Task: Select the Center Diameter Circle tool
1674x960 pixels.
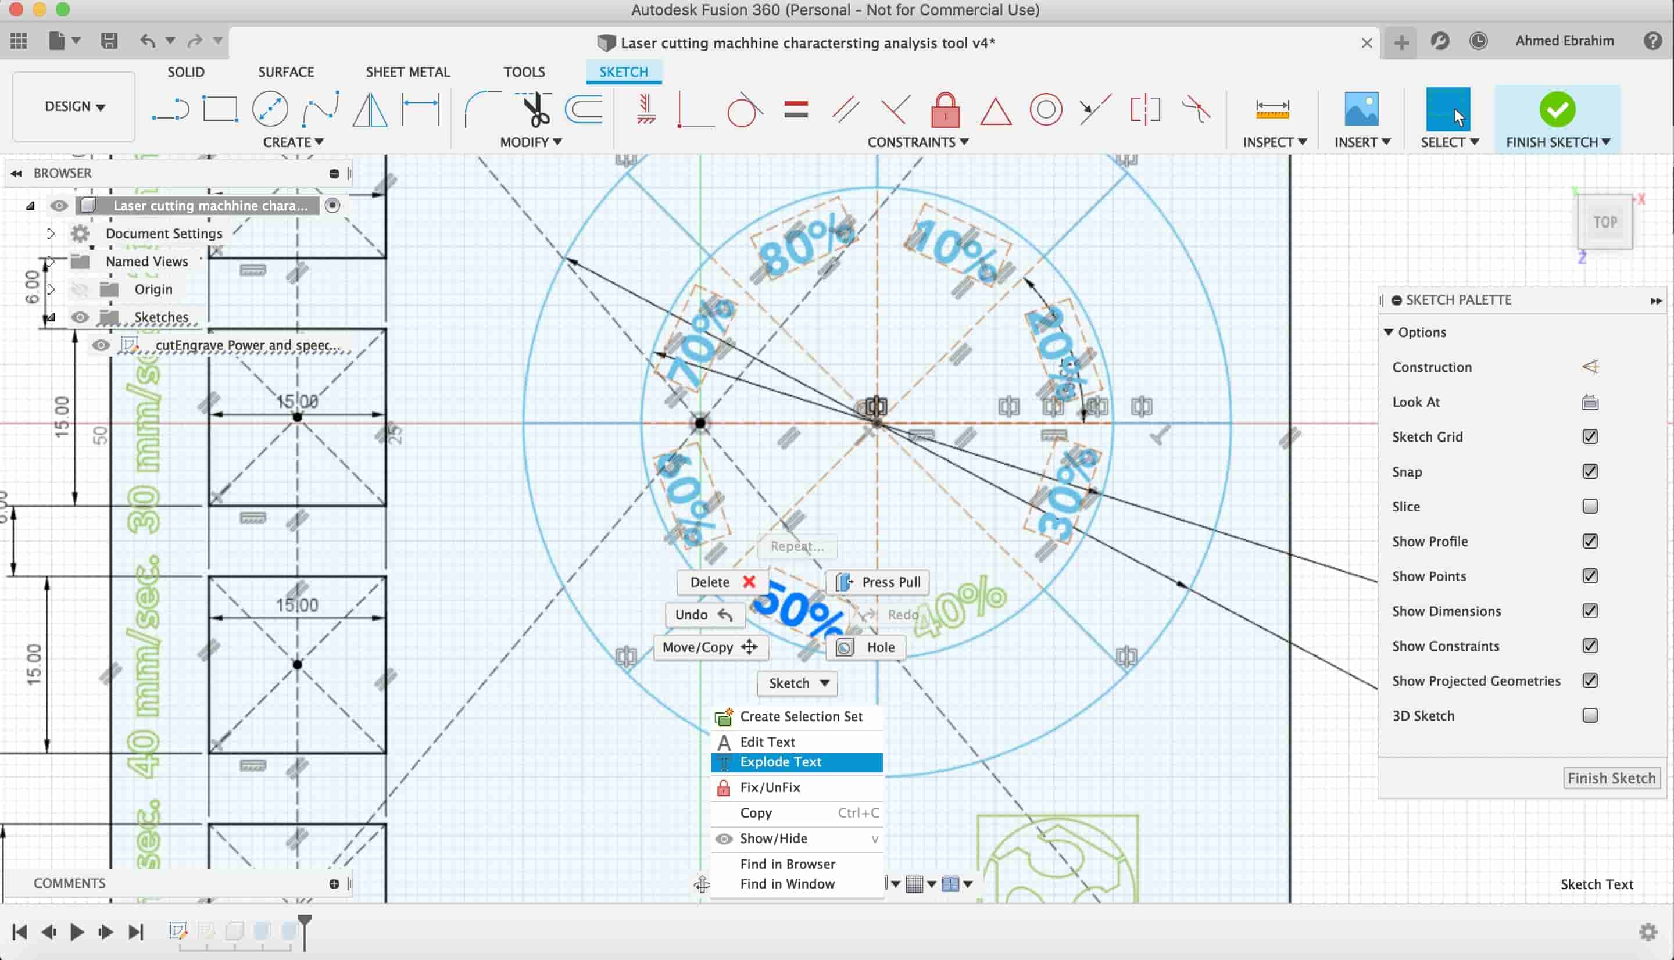Action: pyautogui.click(x=270, y=109)
